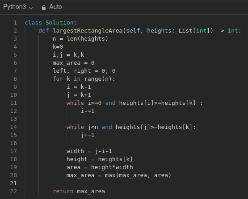Click the line 'k=0'
The image size is (248, 199).
point(58,47)
